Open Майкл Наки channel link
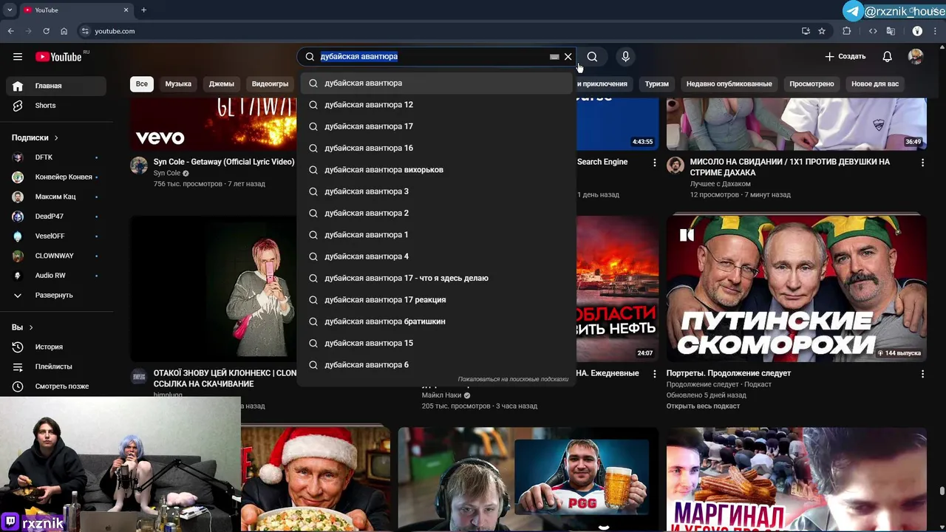 click(442, 395)
